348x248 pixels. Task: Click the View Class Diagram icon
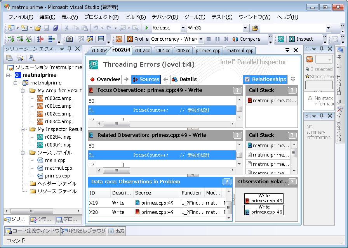coord(32,58)
